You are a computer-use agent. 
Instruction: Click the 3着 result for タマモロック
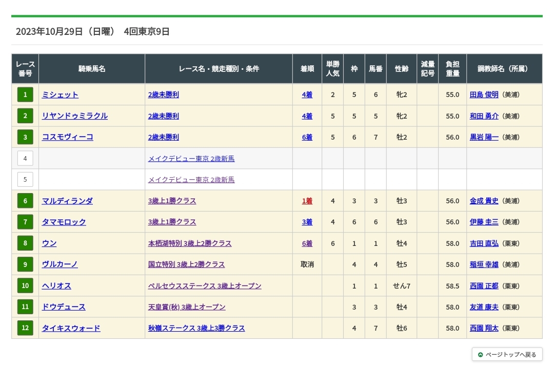(x=307, y=222)
